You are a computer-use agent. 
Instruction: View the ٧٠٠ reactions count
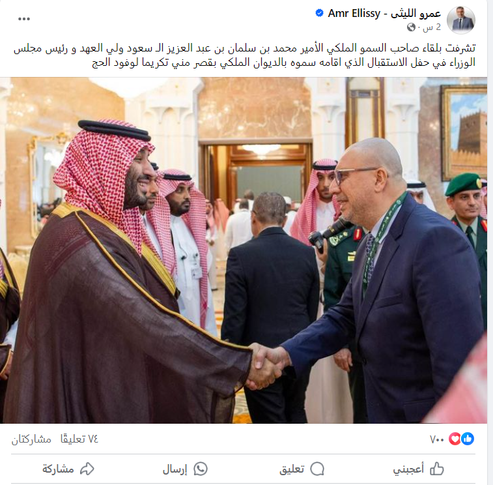437,439
